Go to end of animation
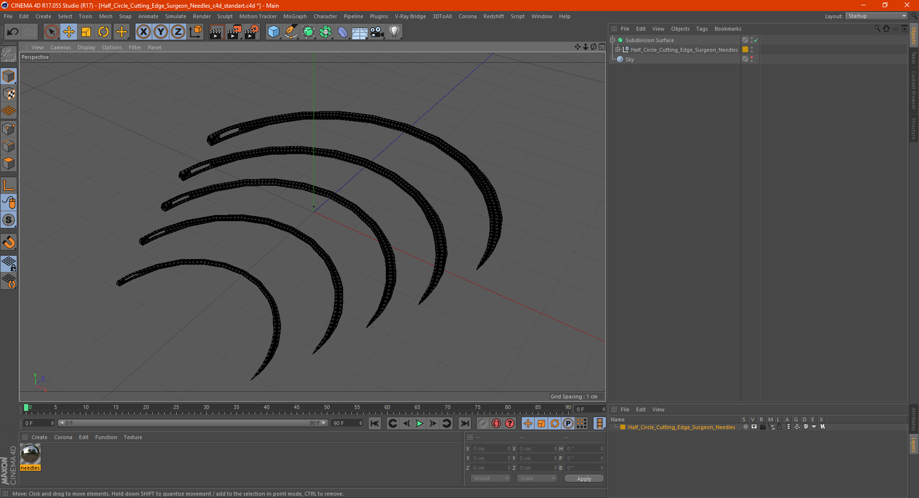Screen dimensions: 919x498 coord(465,423)
